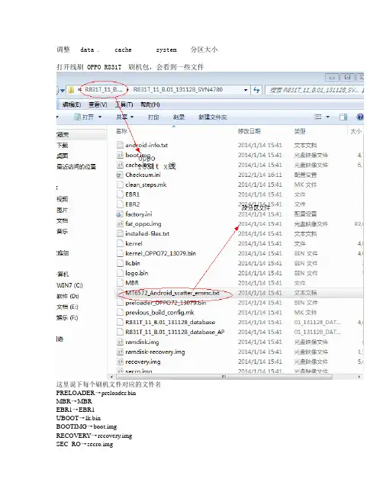Select the EBR2 file icon
383x495 pixels.
(x=120, y=204)
